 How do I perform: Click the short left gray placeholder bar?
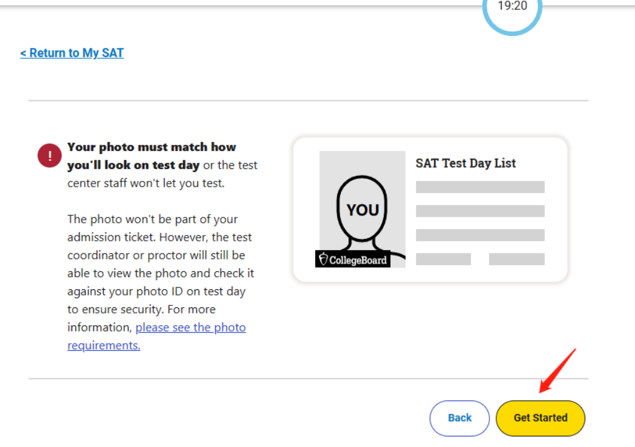coord(443,259)
